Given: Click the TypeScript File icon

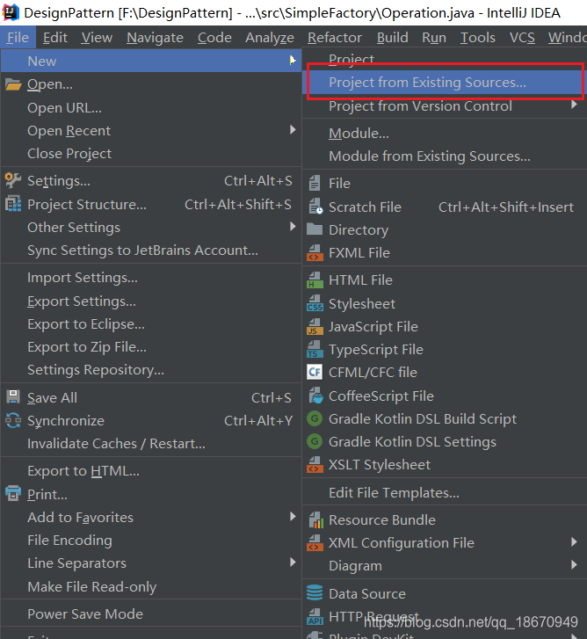Looking at the screenshot, I should pos(315,349).
